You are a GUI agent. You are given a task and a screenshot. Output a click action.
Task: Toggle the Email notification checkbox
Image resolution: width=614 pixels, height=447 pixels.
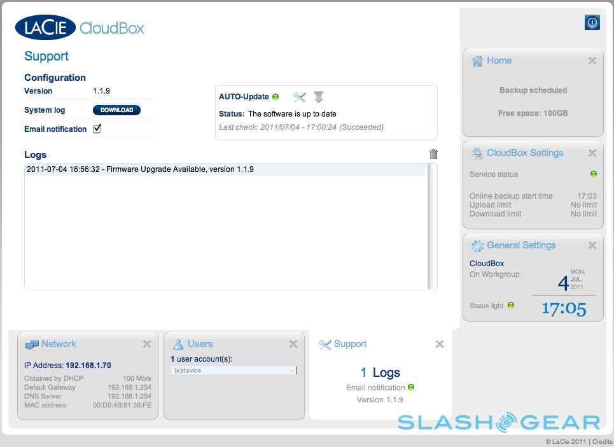(97, 129)
